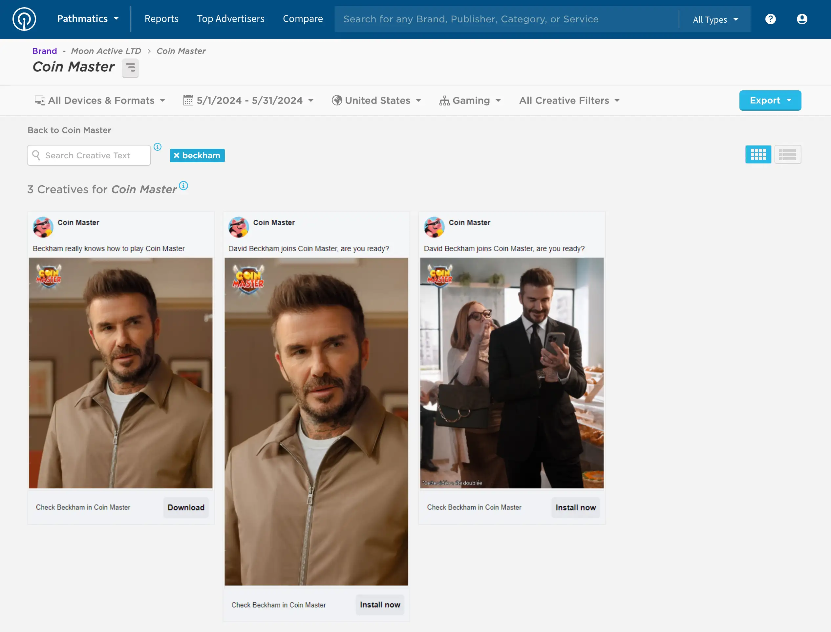
Task: Open the user account profile icon
Action: (802, 19)
